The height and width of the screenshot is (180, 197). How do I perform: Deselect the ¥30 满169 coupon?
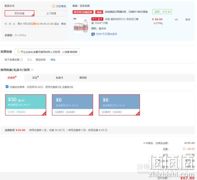[26, 105]
